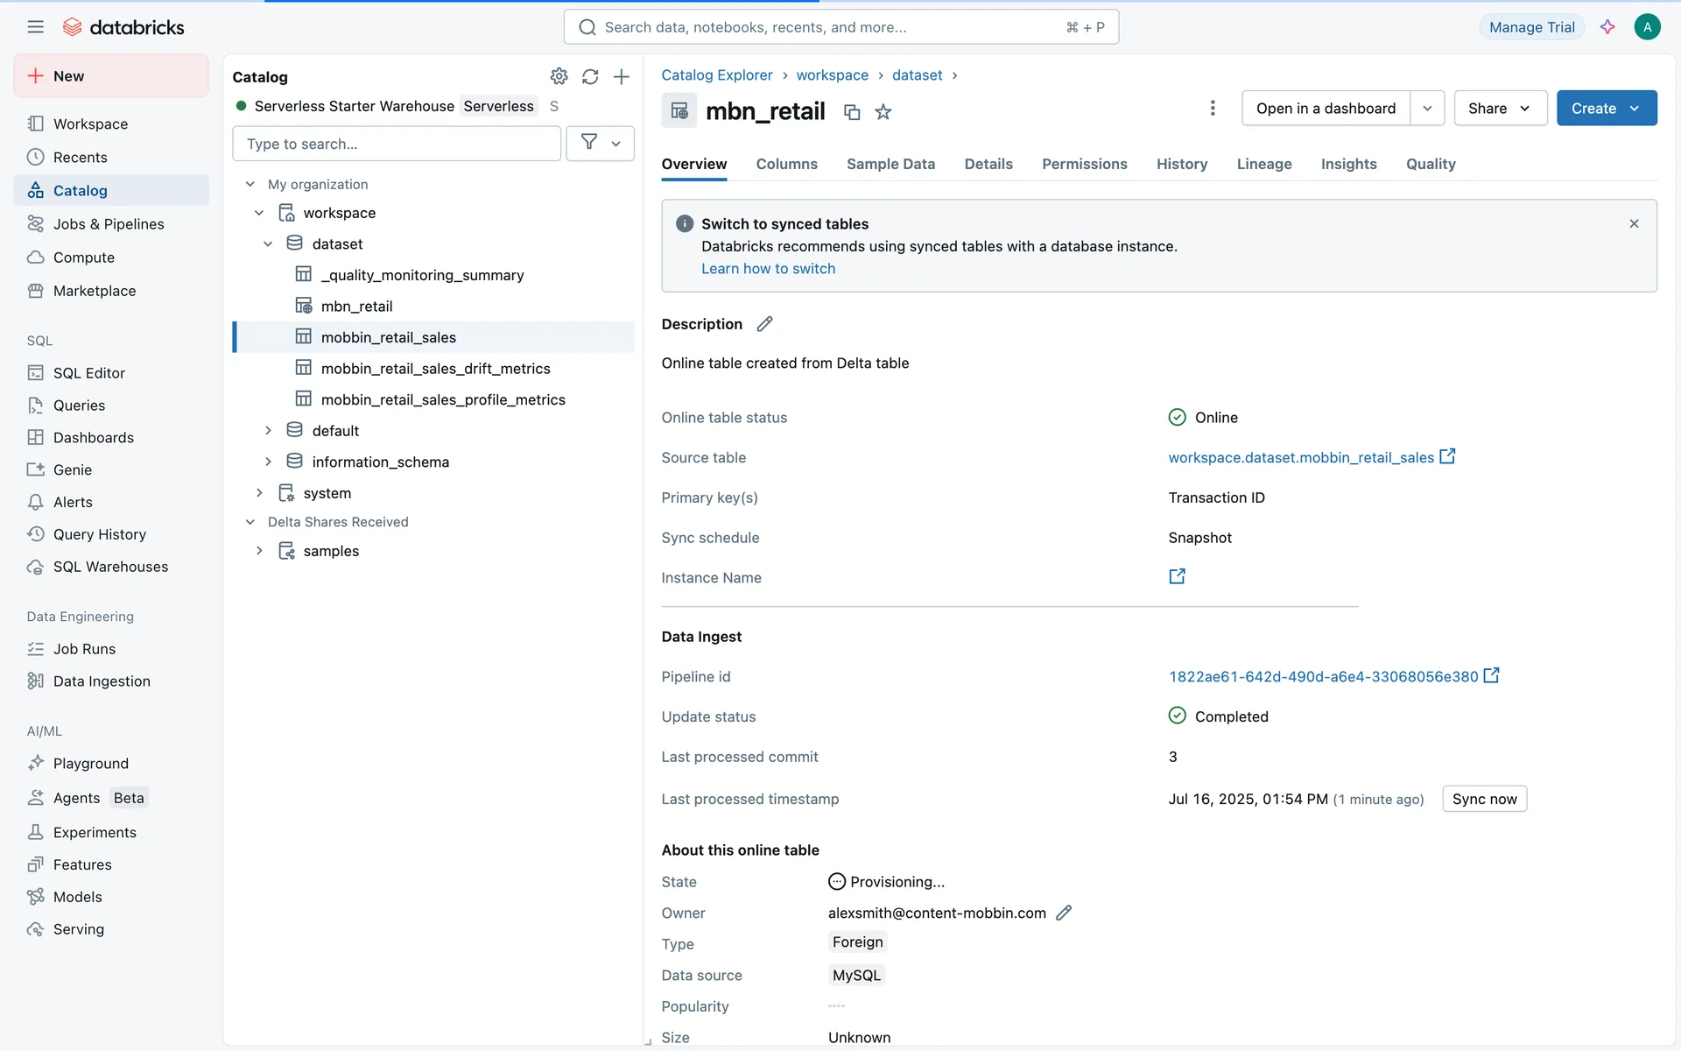Edit the description with pencil icon
1681x1051 pixels.
coord(764,324)
